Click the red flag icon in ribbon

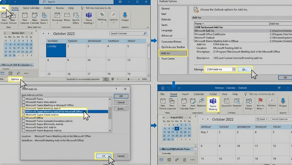(x=260, y=102)
